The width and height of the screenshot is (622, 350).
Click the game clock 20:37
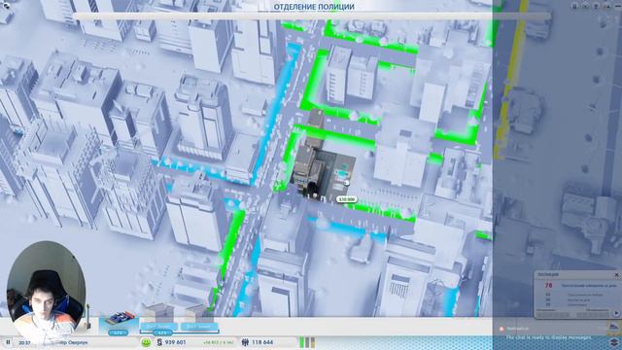24,342
